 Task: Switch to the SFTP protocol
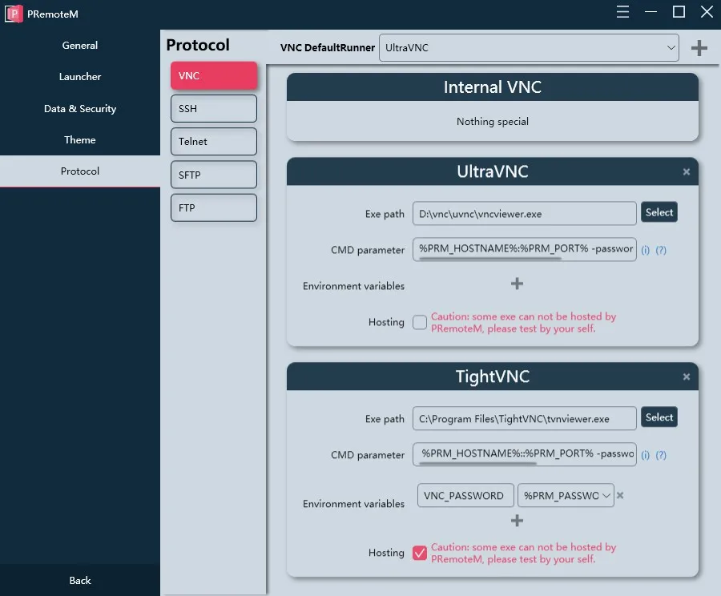pyautogui.click(x=213, y=175)
